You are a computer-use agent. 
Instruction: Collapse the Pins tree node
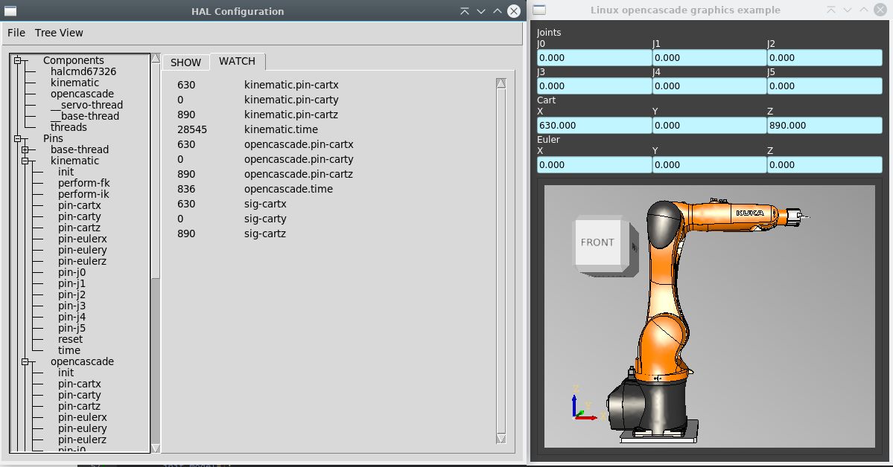19,138
